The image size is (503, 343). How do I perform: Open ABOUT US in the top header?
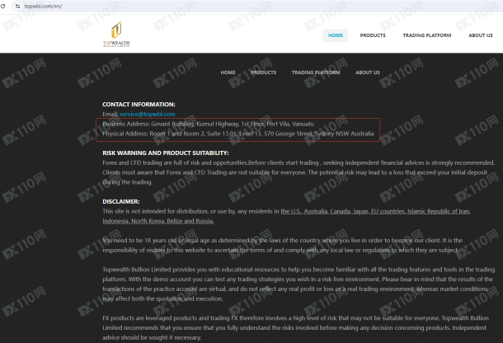point(481,35)
